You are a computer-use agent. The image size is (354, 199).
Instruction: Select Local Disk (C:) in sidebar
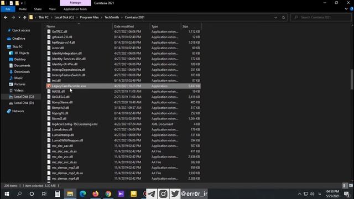(x=24, y=97)
